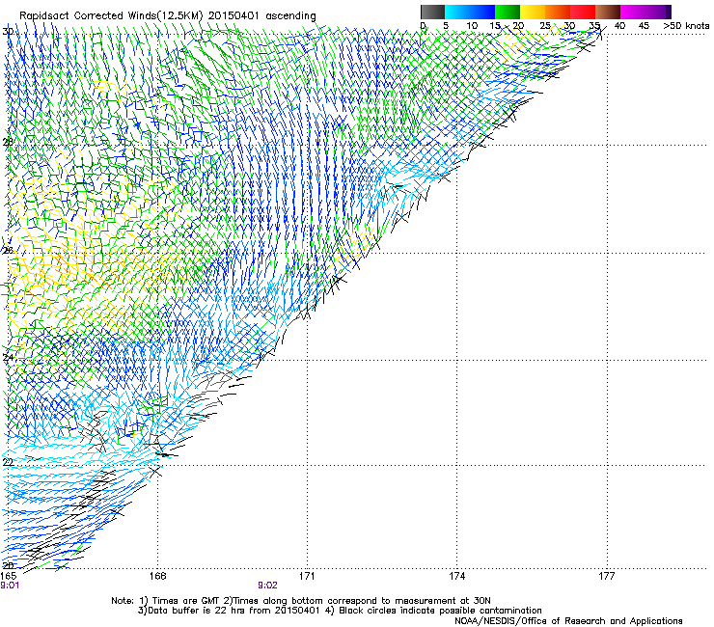The image size is (714, 627).
Task: Click the latitude label '26'
Action: pyautogui.click(x=8, y=250)
